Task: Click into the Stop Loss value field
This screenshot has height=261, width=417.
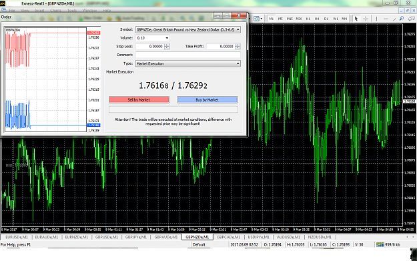Action: (x=150, y=46)
